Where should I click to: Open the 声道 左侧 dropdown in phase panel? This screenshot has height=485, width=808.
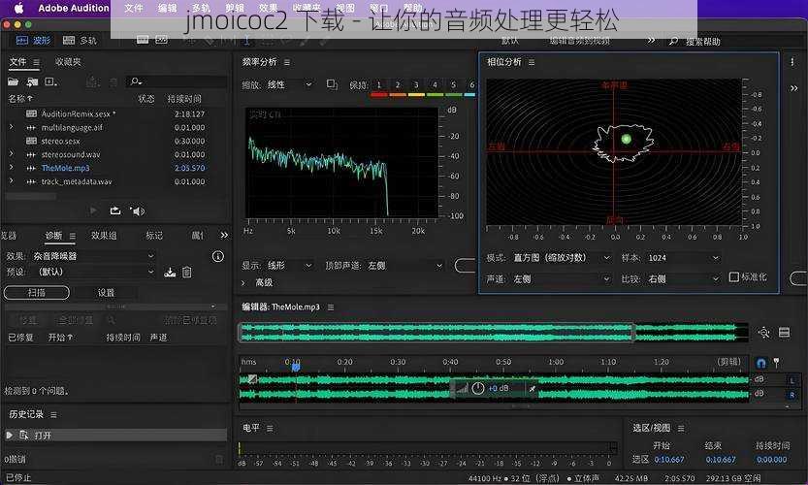pyautogui.click(x=563, y=278)
